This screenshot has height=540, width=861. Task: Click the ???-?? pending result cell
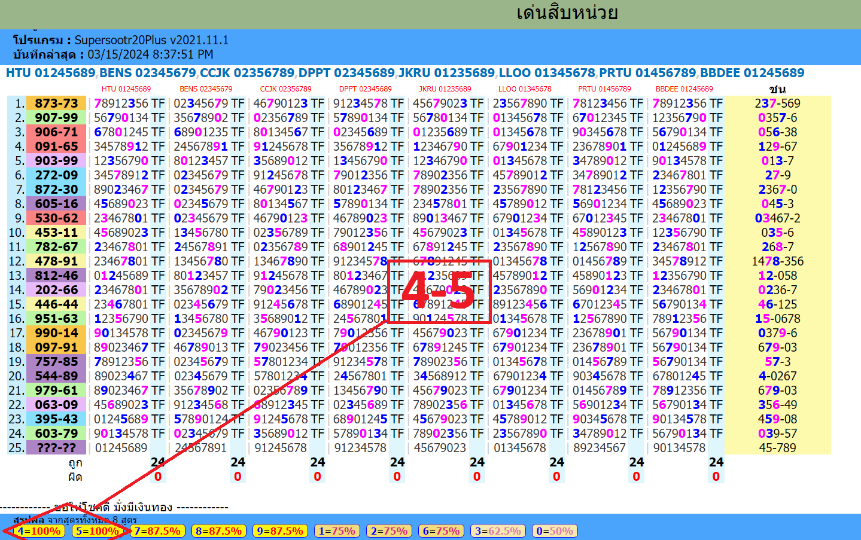click(x=57, y=448)
